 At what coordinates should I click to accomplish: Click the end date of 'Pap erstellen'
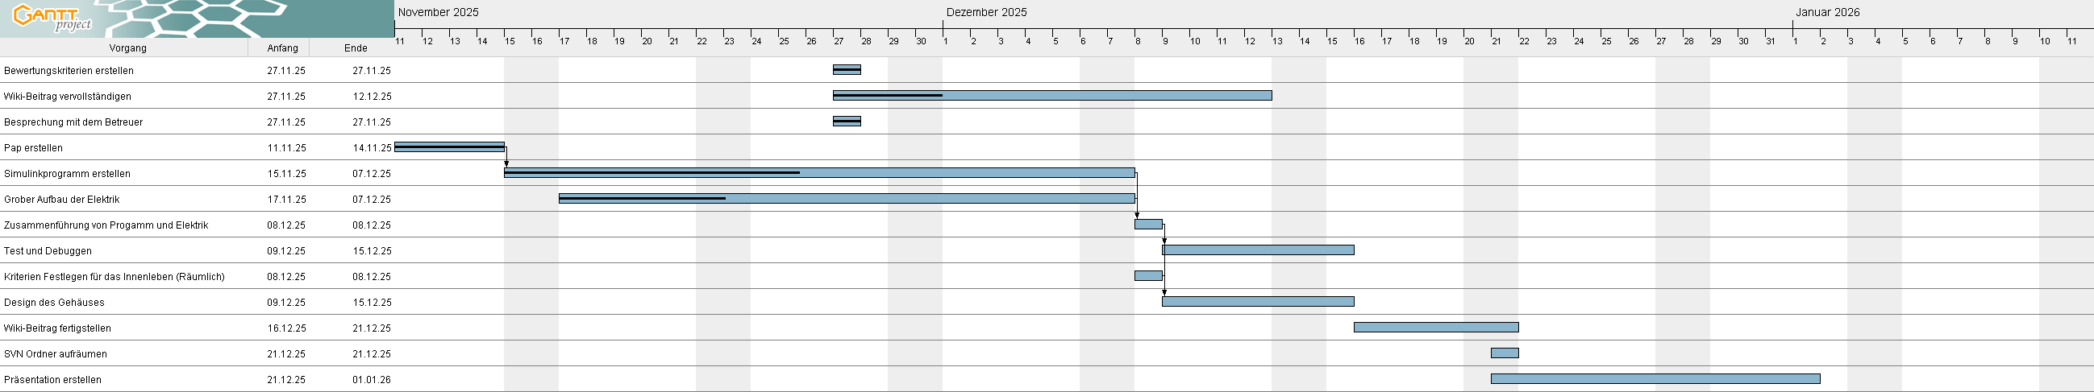pyautogui.click(x=372, y=148)
